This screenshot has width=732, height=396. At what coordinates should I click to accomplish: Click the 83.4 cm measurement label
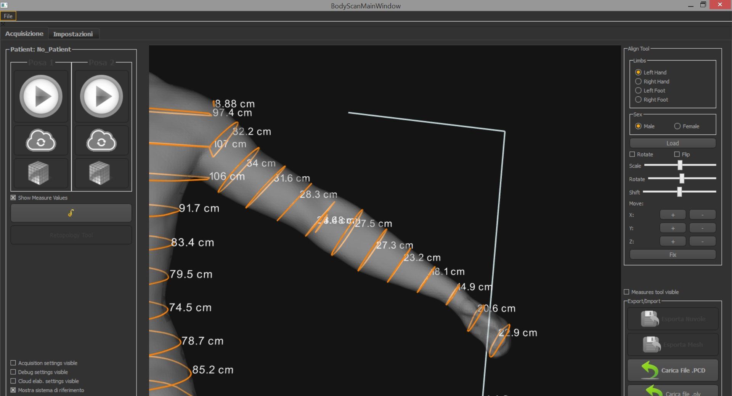click(x=193, y=243)
